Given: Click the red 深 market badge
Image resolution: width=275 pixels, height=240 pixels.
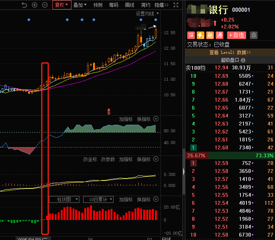Looking at the screenshot, I should click(191, 35).
